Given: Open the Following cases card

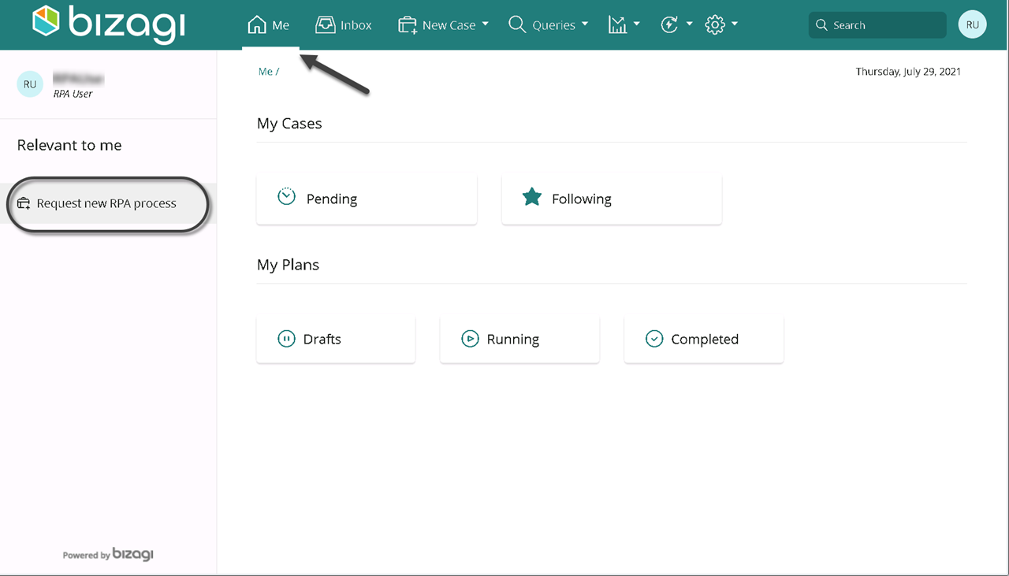Looking at the screenshot, I should 612,199.
